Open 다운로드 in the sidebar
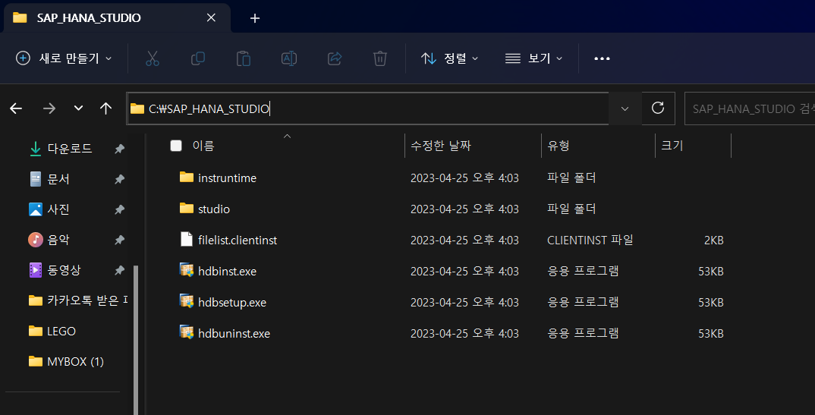This screenshot has height=415, width=815. click(69, 149)
